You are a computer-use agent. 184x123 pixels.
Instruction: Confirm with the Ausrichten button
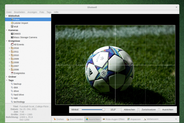pos(168,110)
